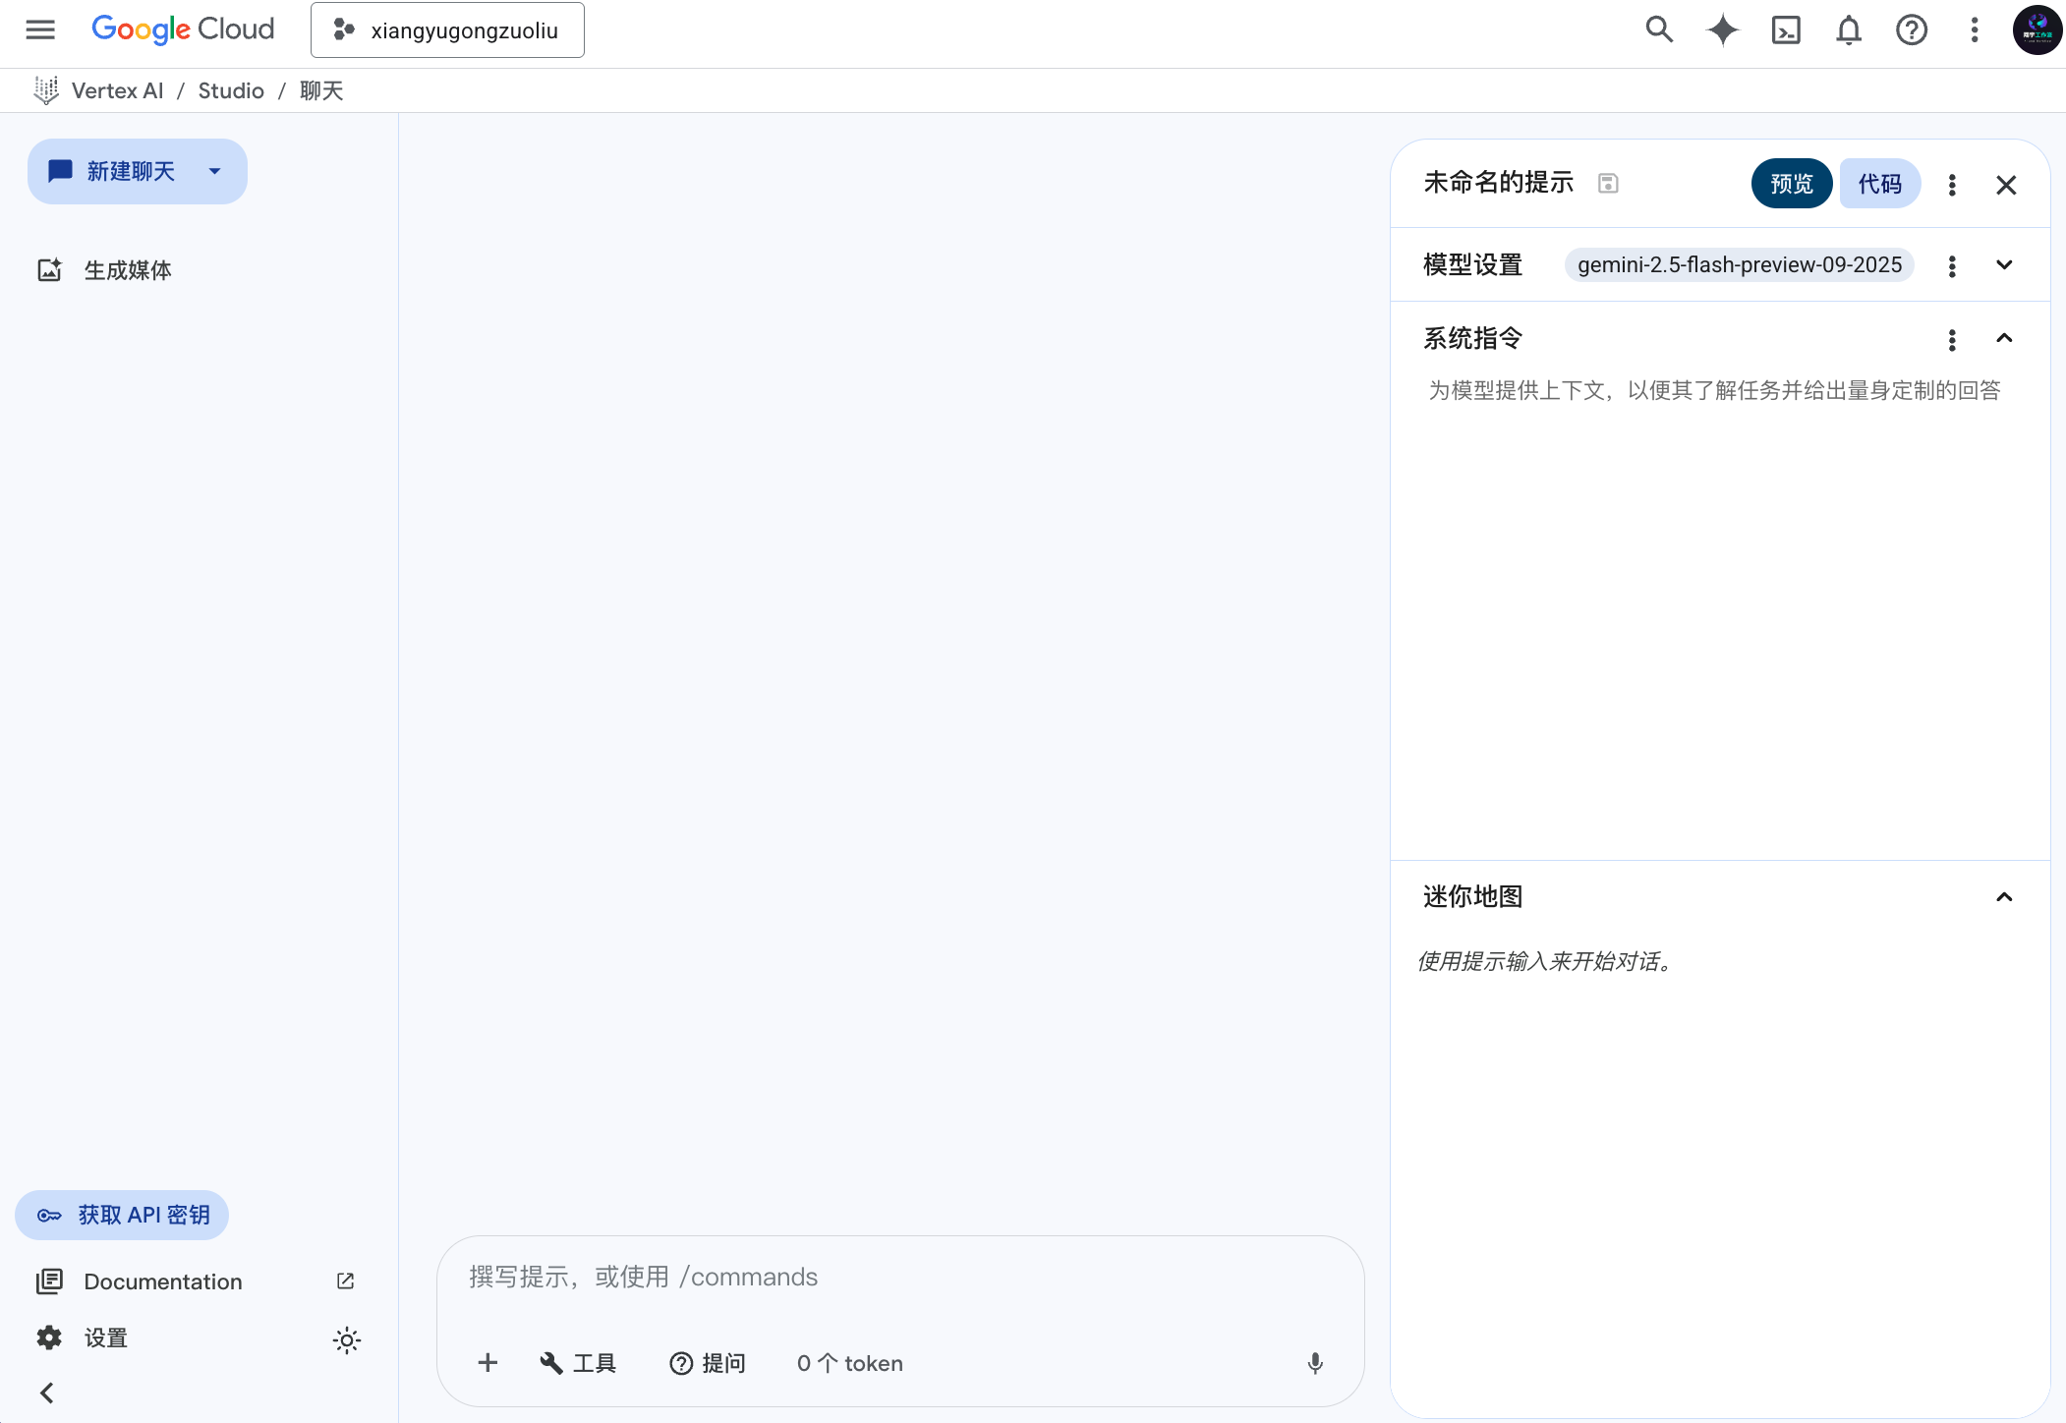Image resolution: width=2066 pixels, height=1423 pixels.
Task: Expand the 新建聊天 dropdown arrow
Action: [214, 171]
